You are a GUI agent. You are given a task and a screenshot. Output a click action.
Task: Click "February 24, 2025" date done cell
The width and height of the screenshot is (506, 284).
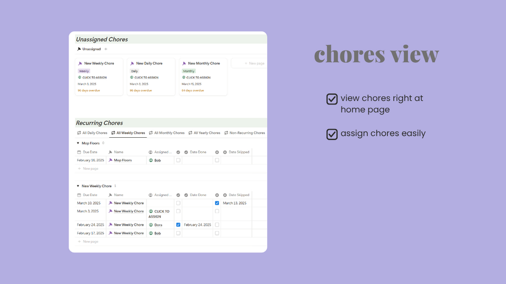pos(197,225)
